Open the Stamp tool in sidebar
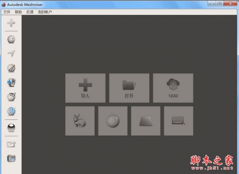The image size is (239, 174). 11,82
